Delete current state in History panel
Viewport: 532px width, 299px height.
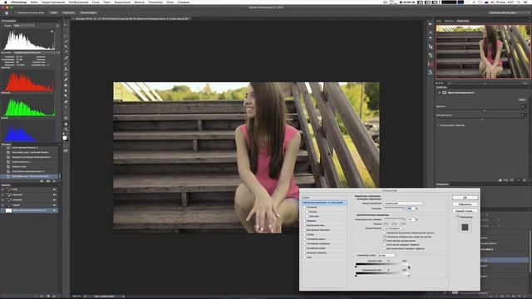54,181
